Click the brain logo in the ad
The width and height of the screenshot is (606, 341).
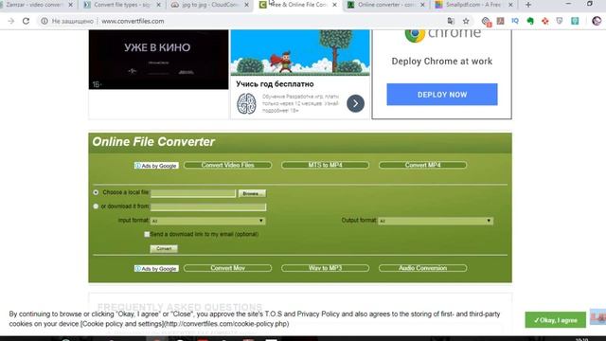pos(246,103)
